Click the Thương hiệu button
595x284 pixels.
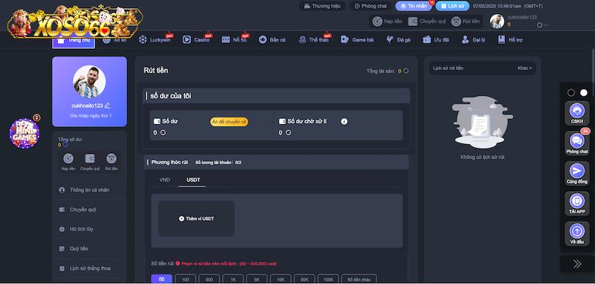[x=322, y=6]
